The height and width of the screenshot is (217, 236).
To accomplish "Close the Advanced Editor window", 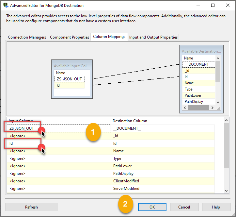I will point(228,5).
